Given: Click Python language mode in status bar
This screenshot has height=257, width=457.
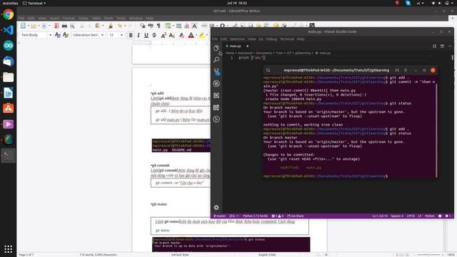Looking at the screenshot, I should pyautogui.click(x=430, y=216).
